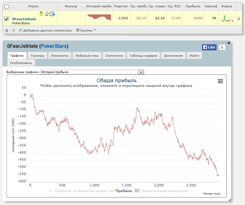Click the trash delete icon under the table
Viewport: 245px width, 205px height.
pyautogui.click(x=7, y=30)
